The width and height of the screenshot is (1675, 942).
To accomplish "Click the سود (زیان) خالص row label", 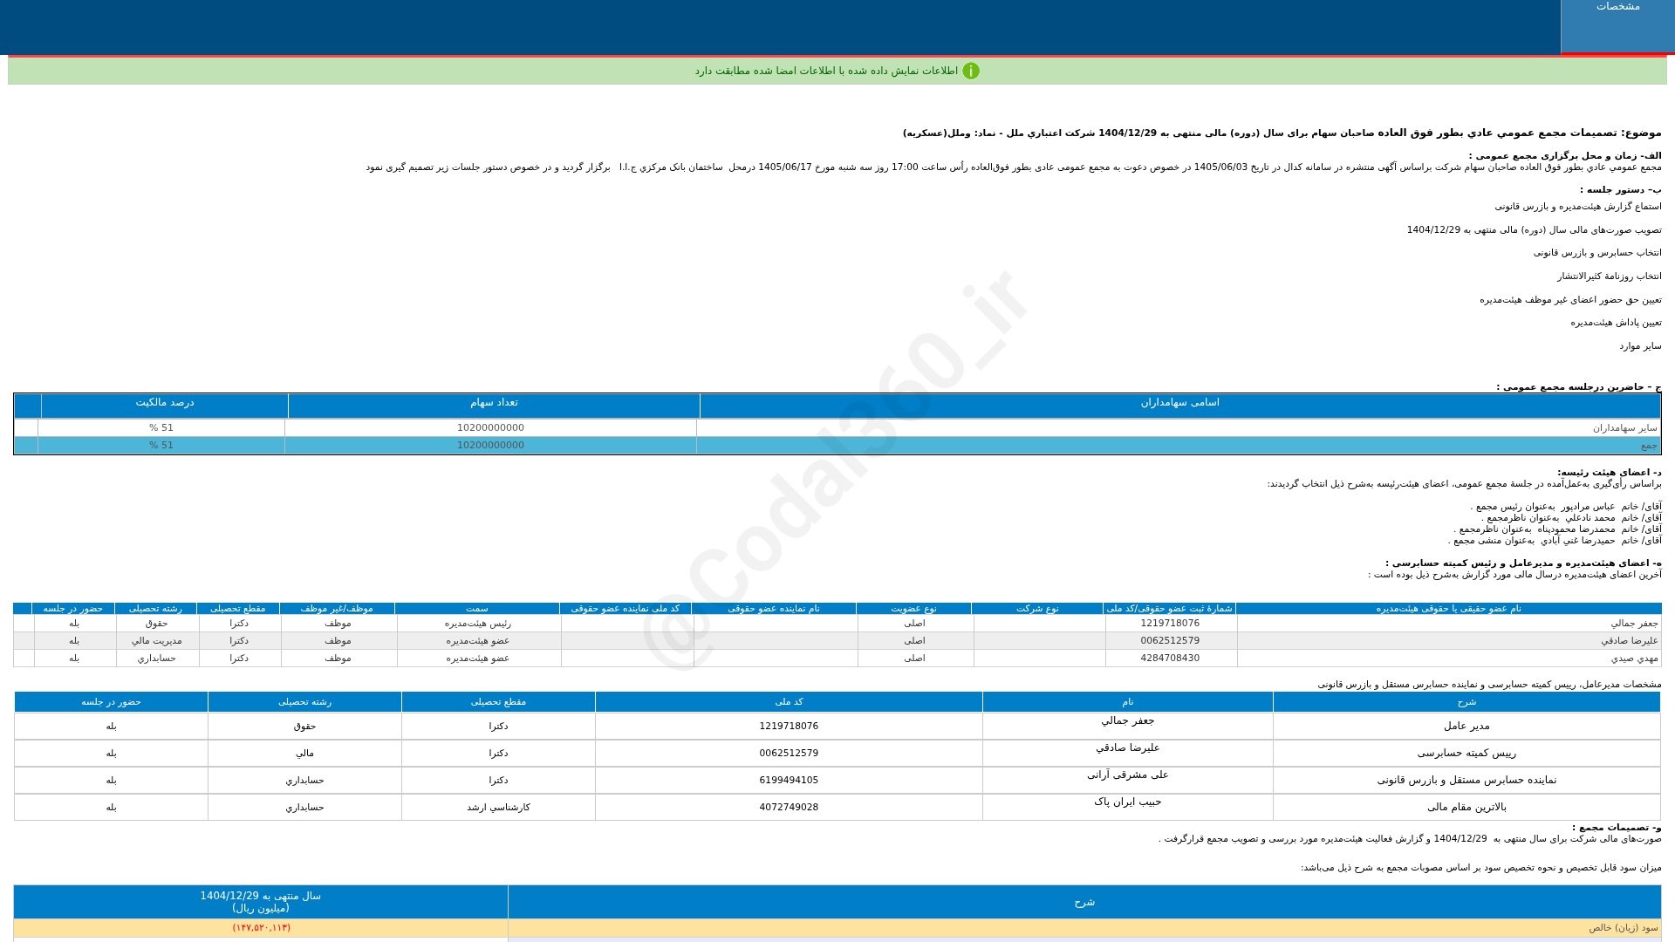I will click(x=1623, y=928).
